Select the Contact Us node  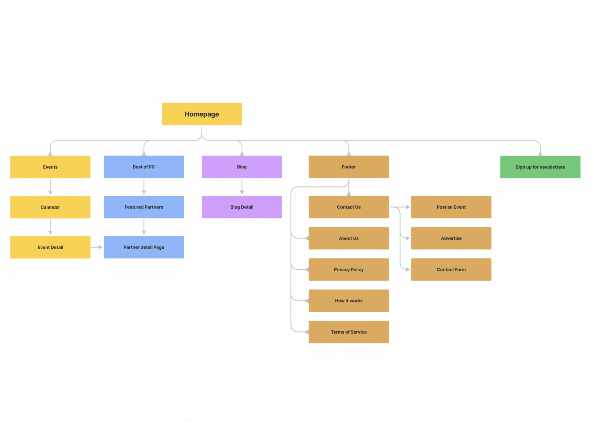pos(349,207)
